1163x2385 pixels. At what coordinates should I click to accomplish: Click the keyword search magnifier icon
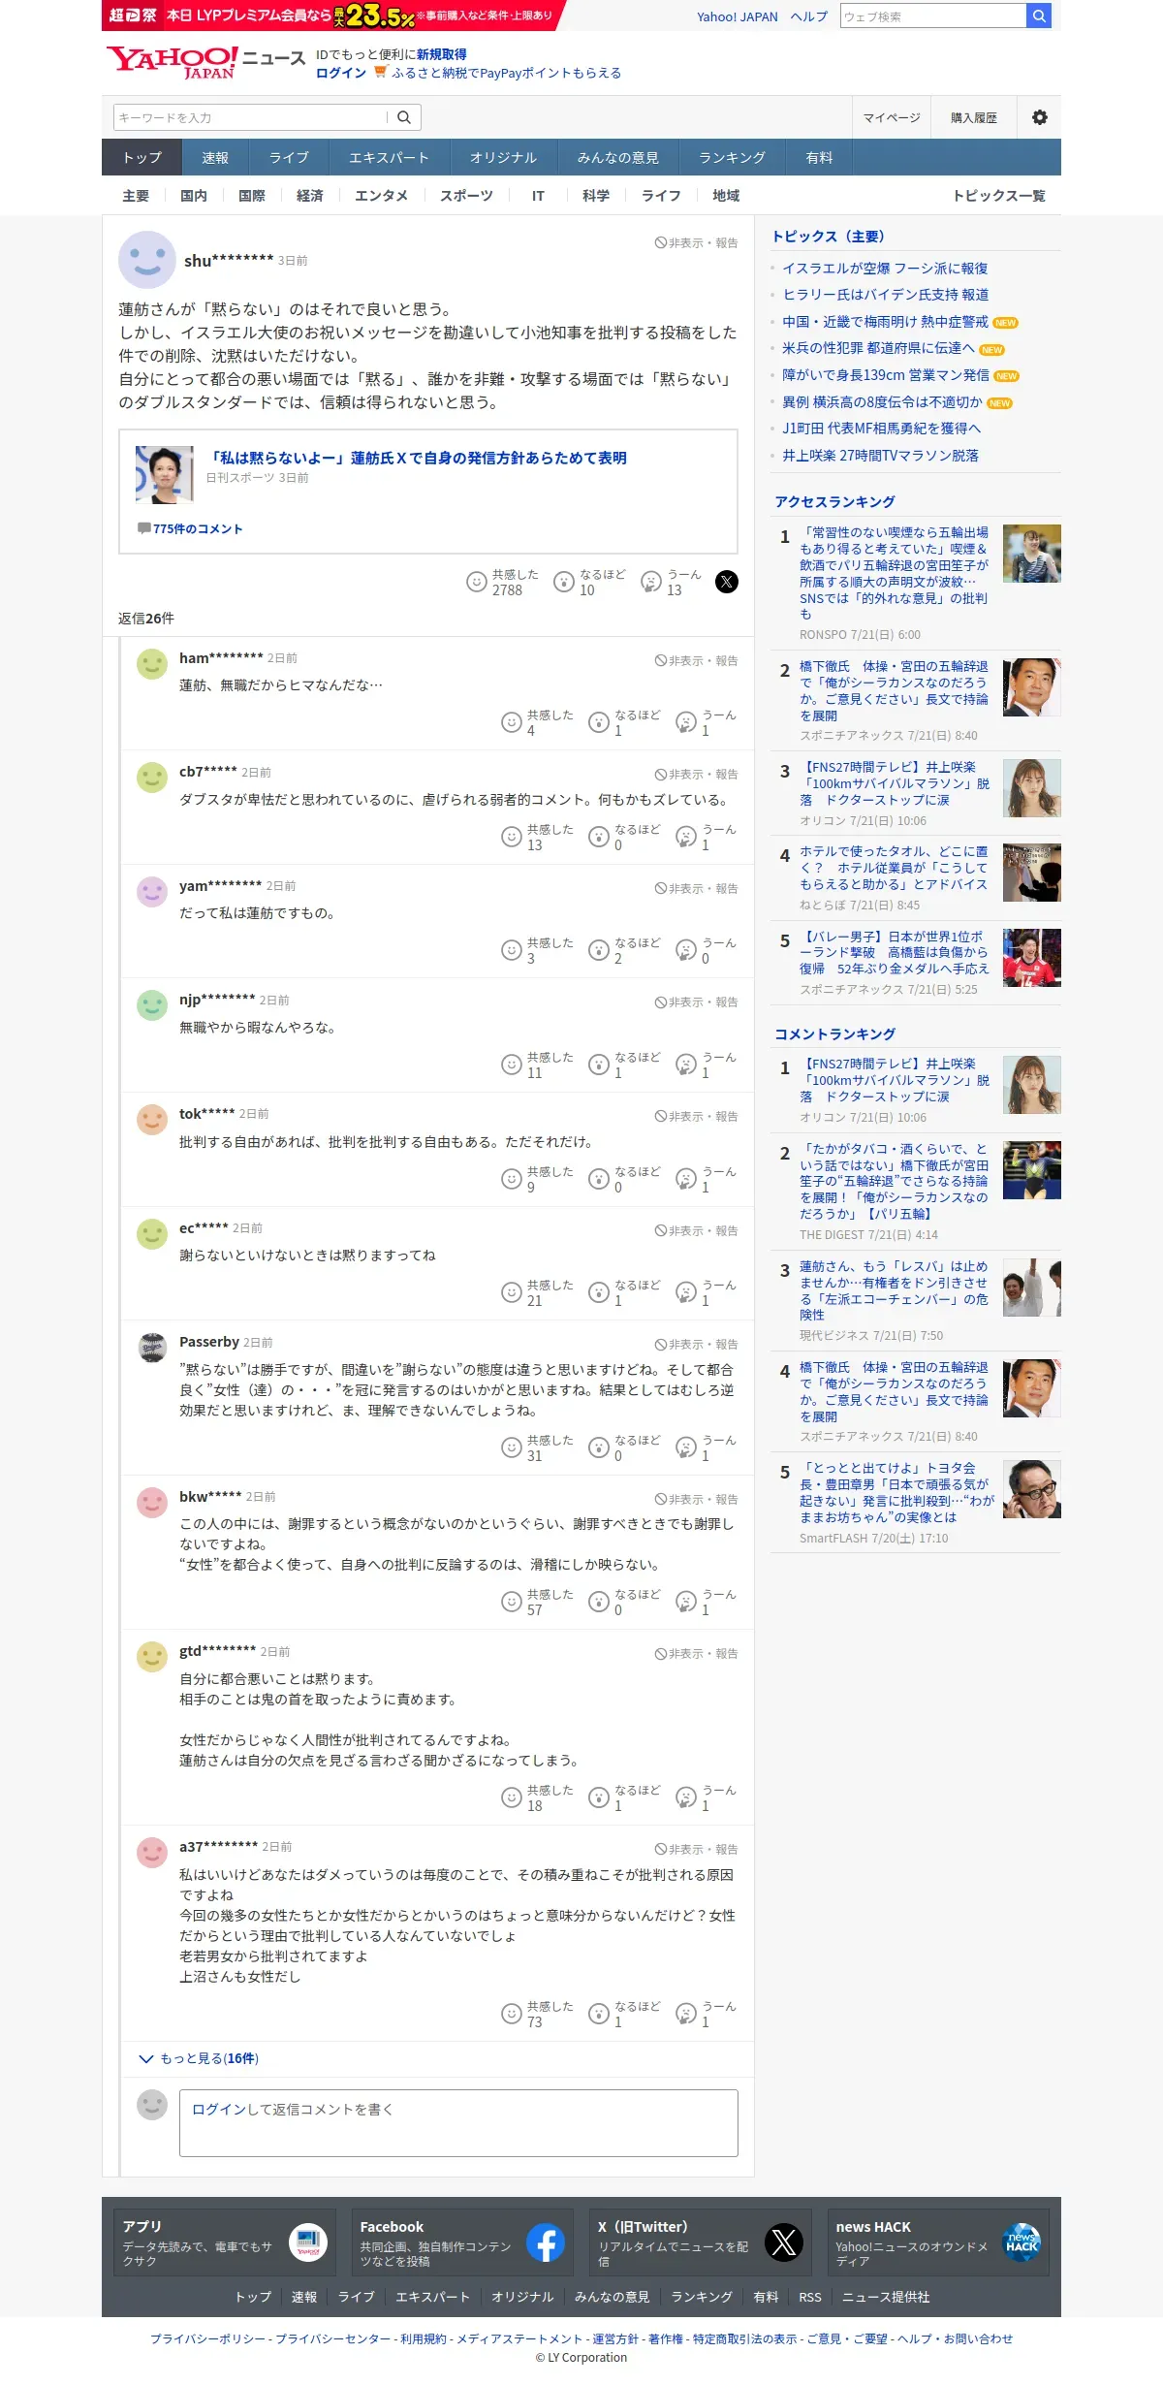coord(404,117)
